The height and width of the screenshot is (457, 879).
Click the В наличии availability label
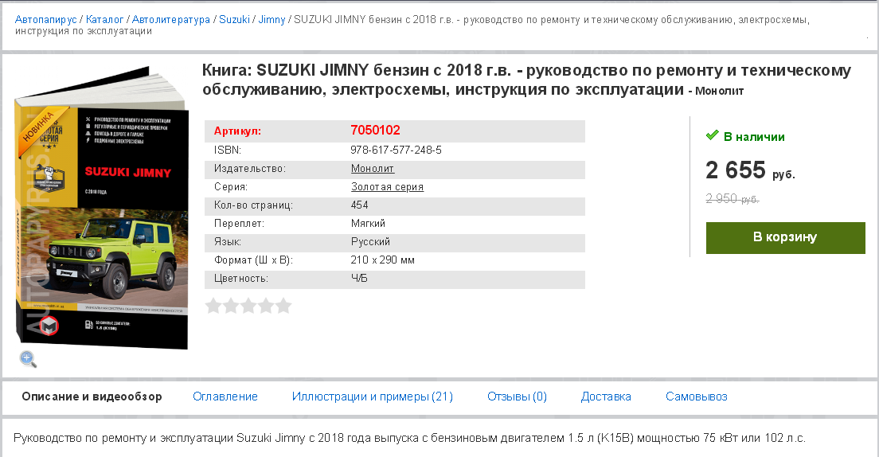tap(754, 136)
